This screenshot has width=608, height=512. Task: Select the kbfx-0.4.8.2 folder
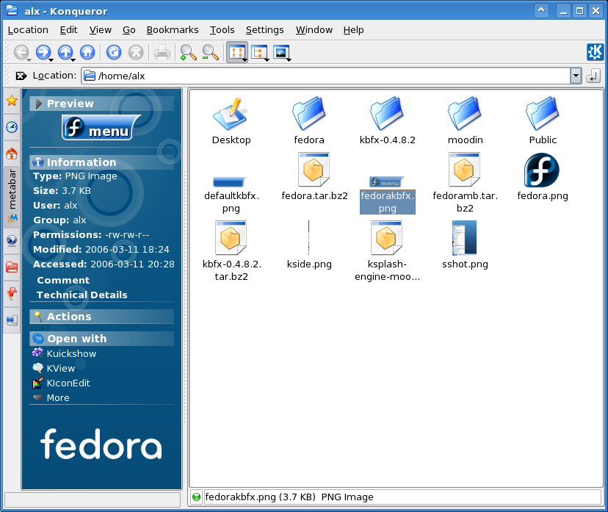click(x=387, y=121)
